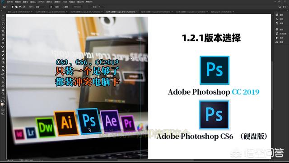The image size is (289, 163).
Task: Click the foreground color swatch
Action: click(2, 104)
